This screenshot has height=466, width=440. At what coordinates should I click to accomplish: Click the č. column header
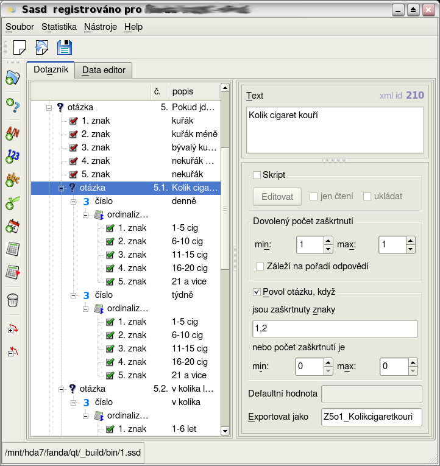(x=160, y=91)
